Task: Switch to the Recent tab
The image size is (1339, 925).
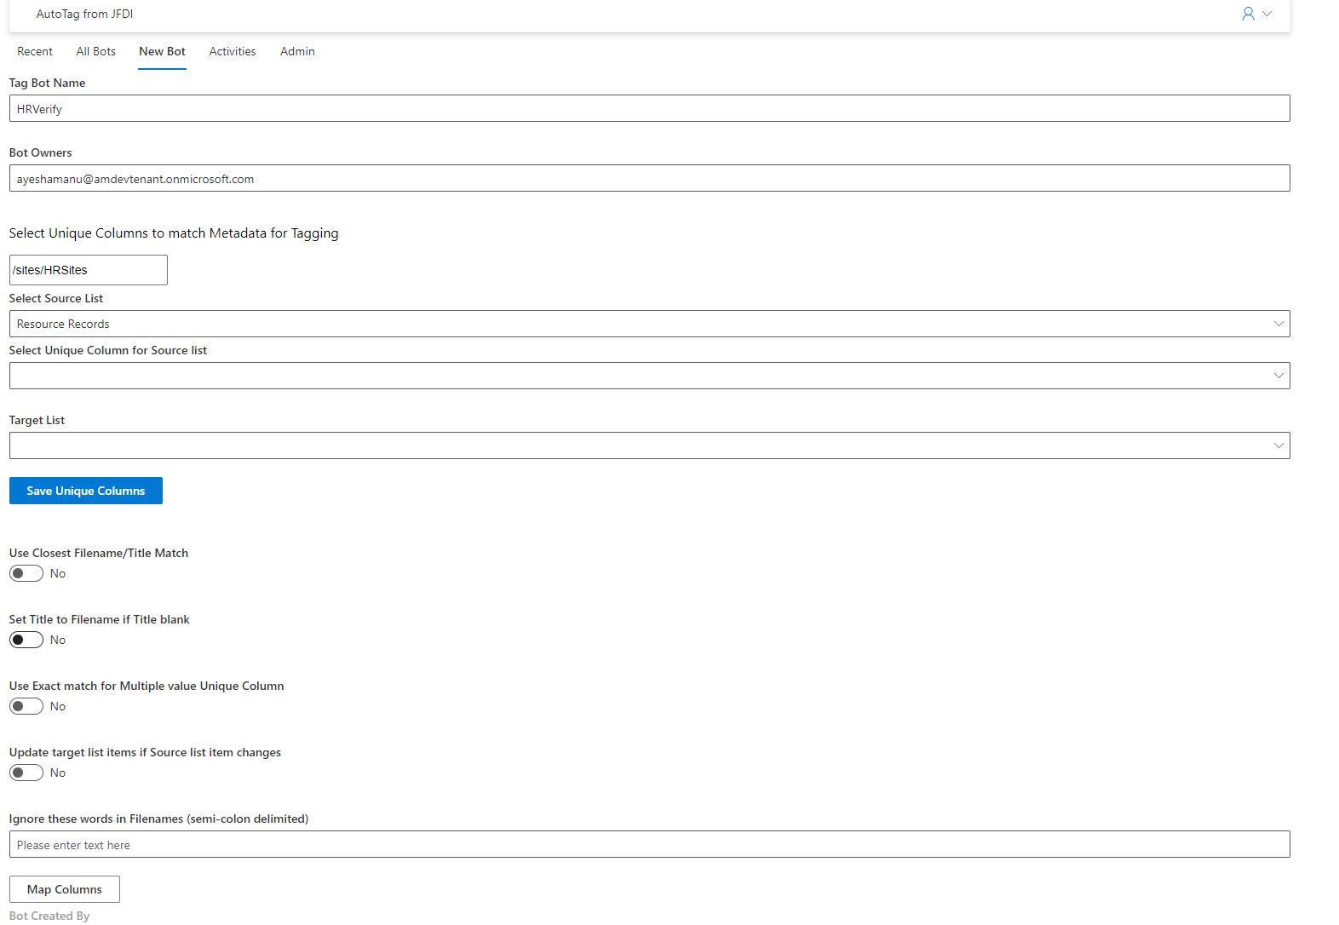Action: coord(35,51)
